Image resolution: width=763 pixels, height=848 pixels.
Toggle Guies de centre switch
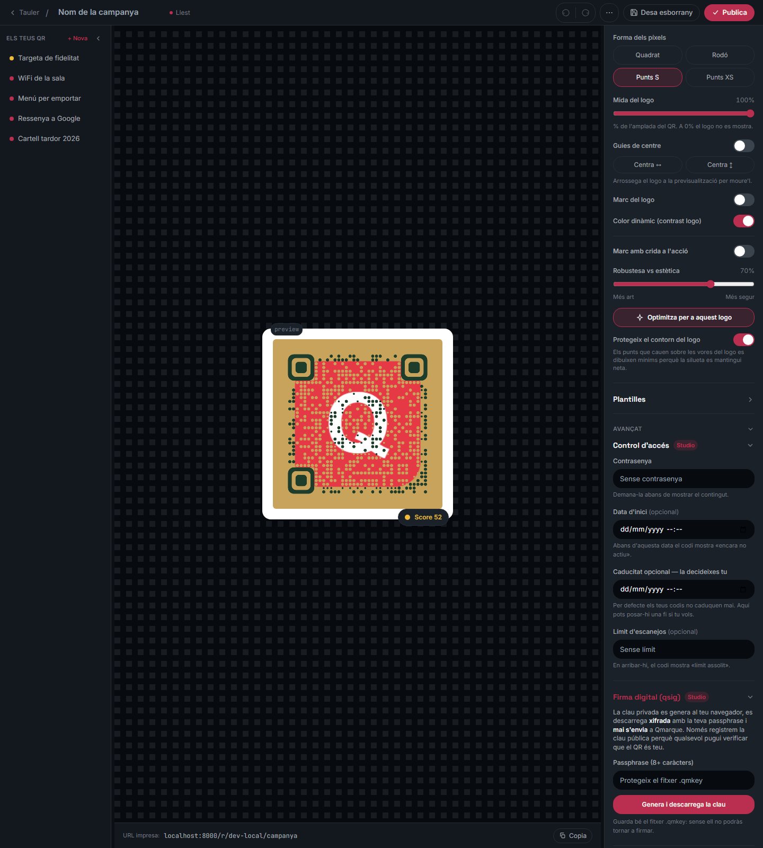[744, 146]
